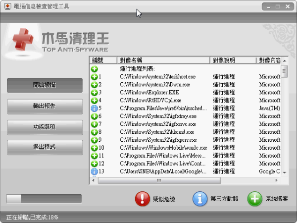Click the green plus icon of row 9
The width and height of the screenshot is (297, 223).
95,140
